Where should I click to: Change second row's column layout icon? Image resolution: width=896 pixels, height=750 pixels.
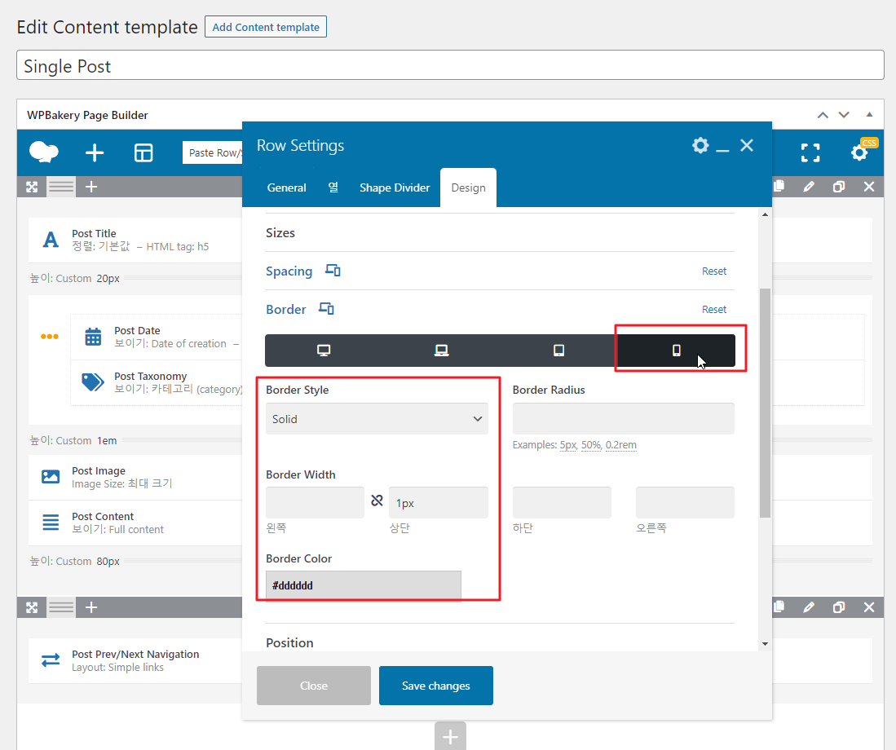[x=60, y=607]
